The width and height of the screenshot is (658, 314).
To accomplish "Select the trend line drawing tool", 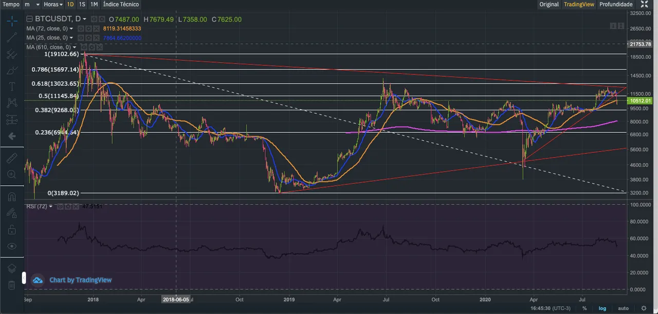I will 12,37.
